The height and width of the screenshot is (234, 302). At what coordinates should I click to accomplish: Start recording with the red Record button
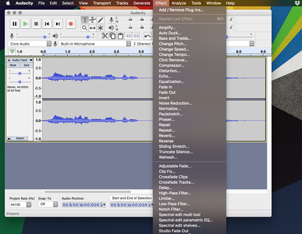(x=71, y=24)
